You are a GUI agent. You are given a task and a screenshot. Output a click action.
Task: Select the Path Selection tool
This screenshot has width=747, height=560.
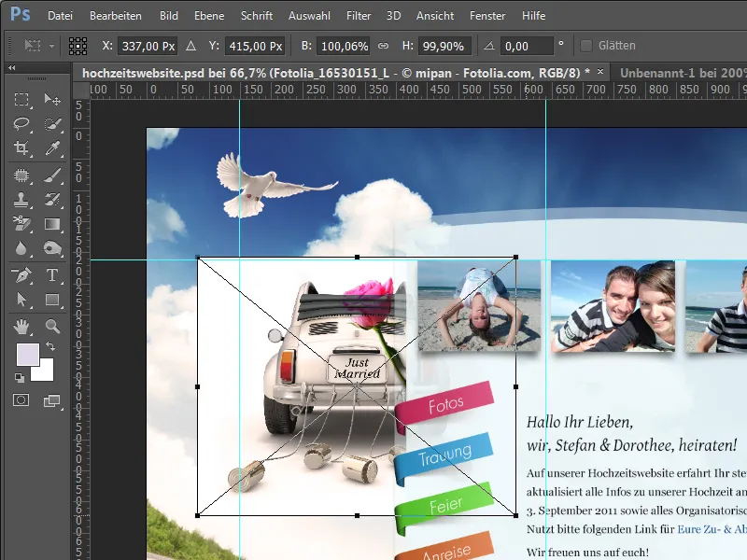pyautogui.click(x=21, y=300)
